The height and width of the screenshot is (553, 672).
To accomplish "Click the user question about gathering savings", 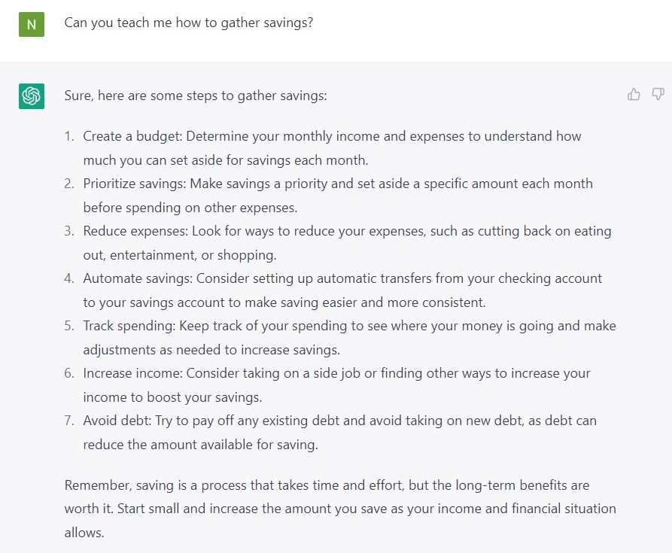I will pos(189,23).
